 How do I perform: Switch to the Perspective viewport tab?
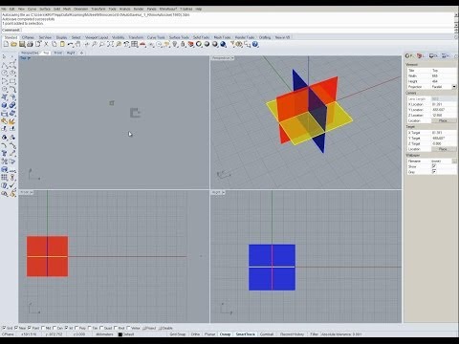(30, 53)
